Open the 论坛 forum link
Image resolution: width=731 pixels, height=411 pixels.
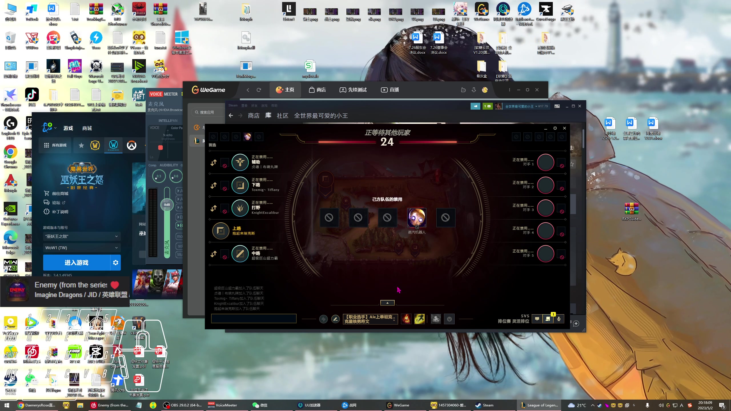pos(55,203)
